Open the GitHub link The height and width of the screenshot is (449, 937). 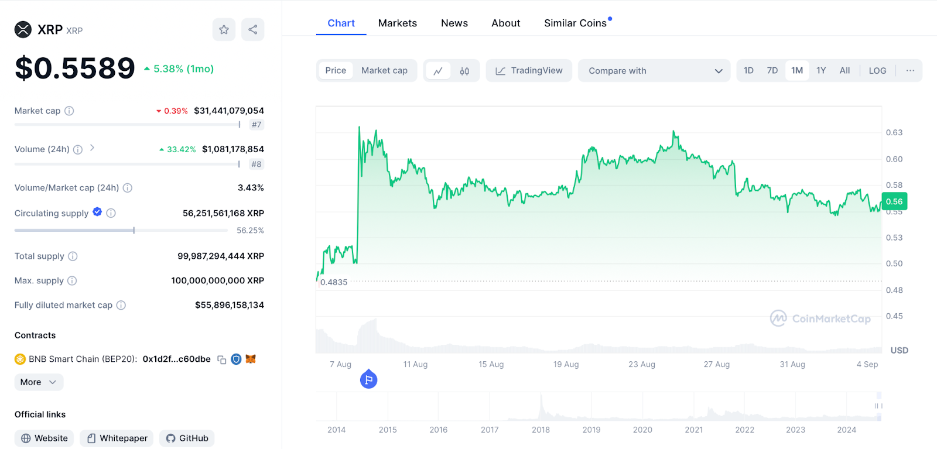pos(187,438)
